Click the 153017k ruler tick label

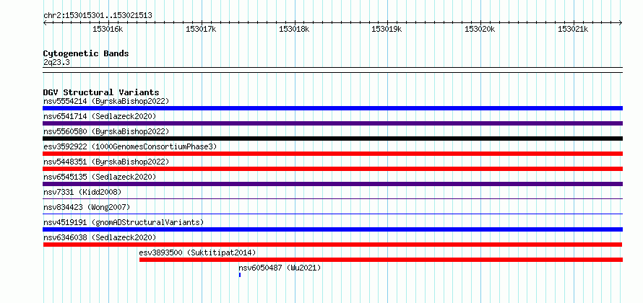201,29
